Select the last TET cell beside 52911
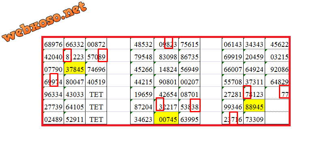 click(96, 118)
